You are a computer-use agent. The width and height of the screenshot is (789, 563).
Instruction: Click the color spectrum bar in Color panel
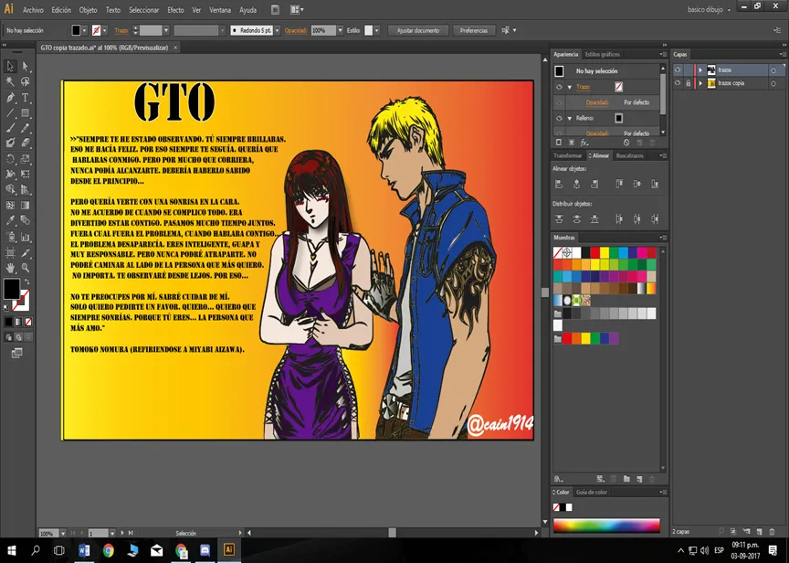click(606, 526)
